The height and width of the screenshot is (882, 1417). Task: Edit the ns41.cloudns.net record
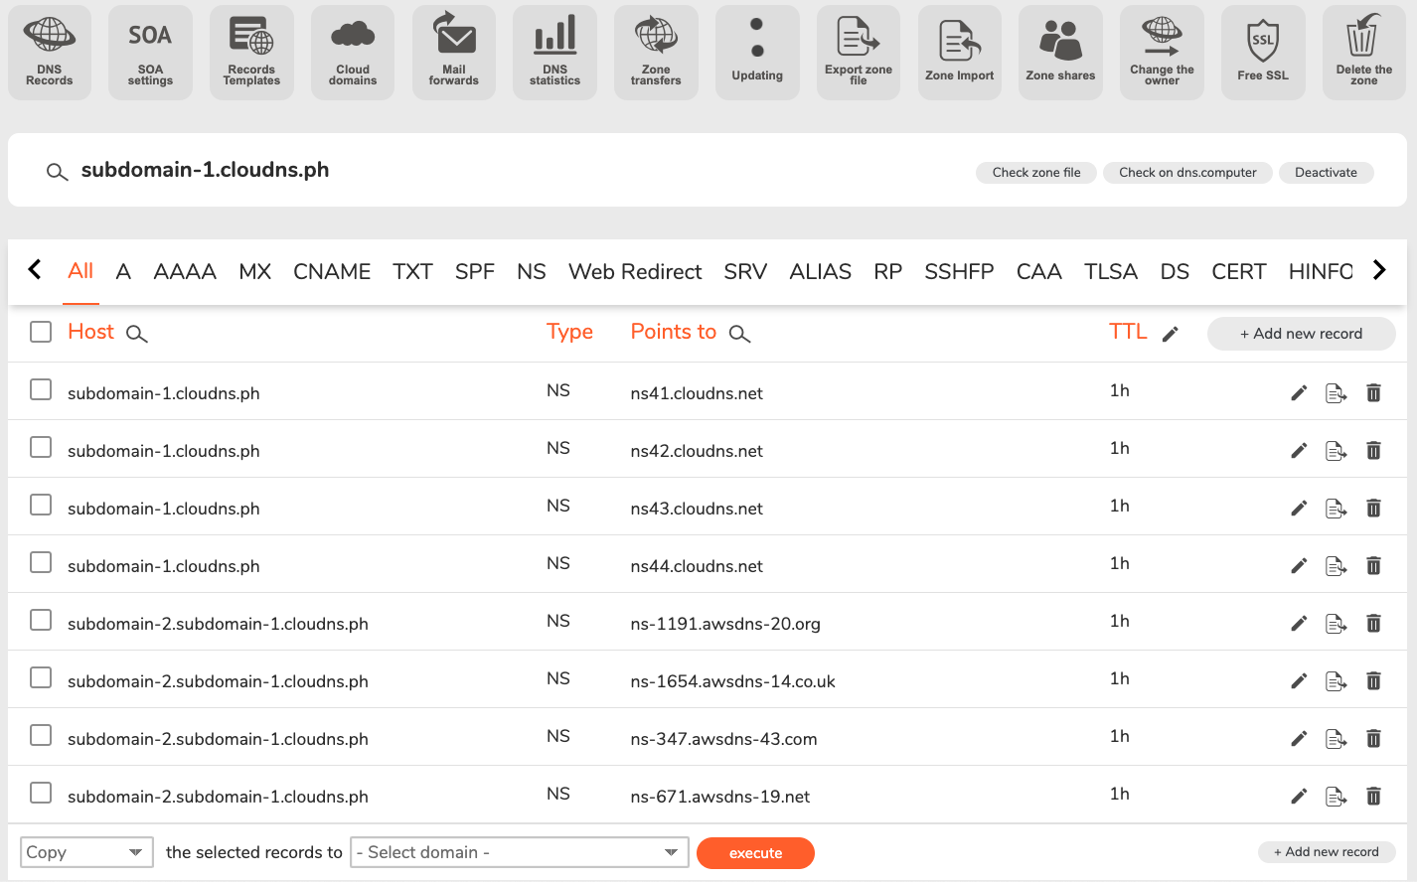[x=1299, y=393]
